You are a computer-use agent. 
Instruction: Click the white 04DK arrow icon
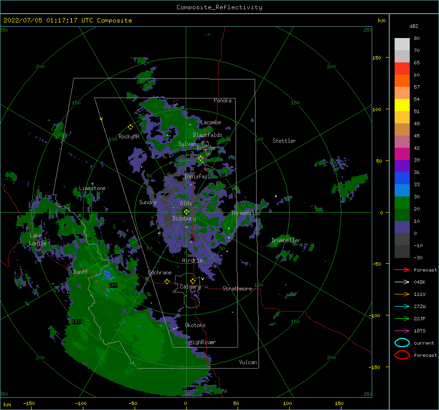click(x=402, y=282)
